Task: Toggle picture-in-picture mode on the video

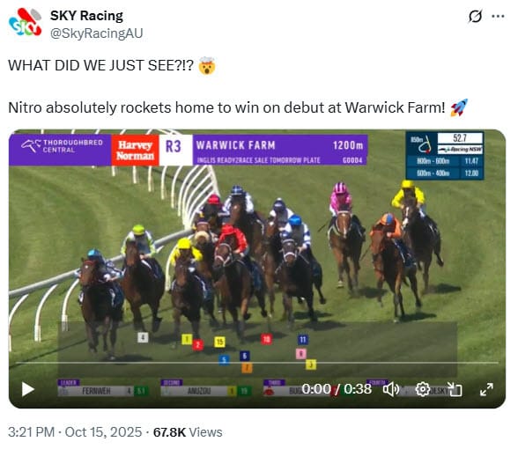Action: tap(455, 389)
